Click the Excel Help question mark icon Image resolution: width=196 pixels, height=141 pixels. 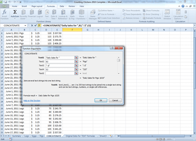click(x=183, y=6)
